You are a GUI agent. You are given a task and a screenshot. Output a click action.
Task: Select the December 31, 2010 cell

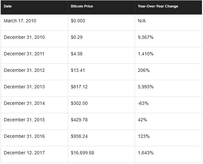[x=24, y=37]
